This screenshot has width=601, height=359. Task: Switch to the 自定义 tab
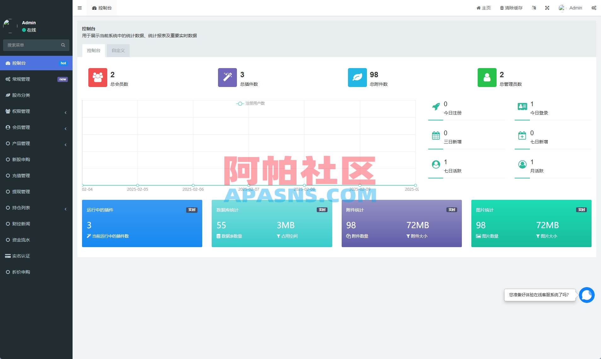[x=118, y=50]
